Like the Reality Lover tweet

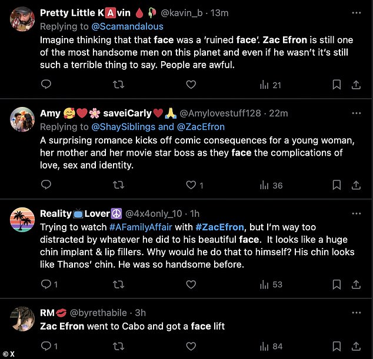click(x=191, y=284)
